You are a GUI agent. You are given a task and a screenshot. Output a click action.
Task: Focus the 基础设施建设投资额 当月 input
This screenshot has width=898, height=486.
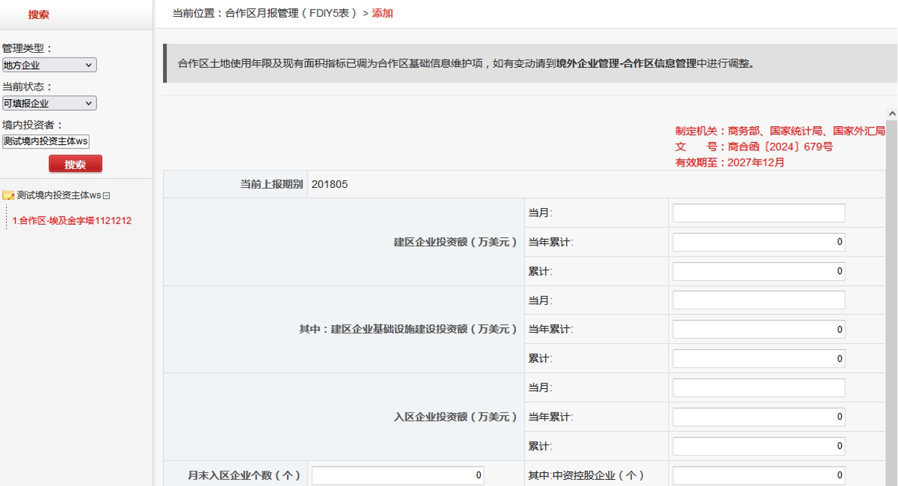coord(759,300)
